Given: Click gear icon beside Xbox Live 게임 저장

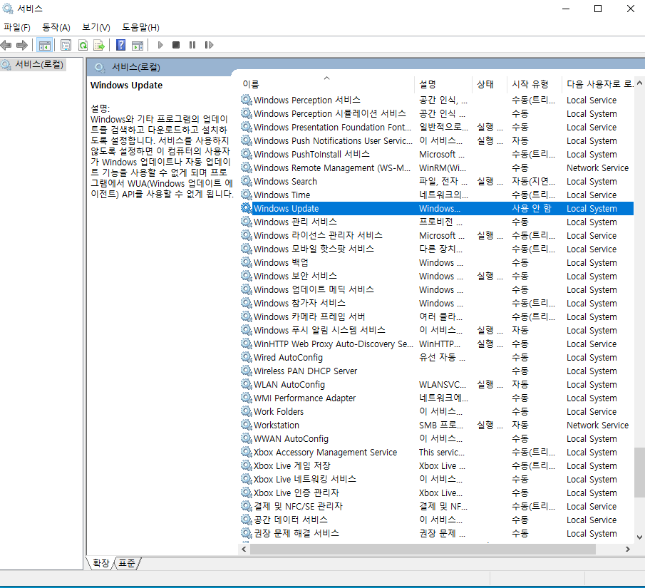Looking at the screenshot, I should pos(246,465).
